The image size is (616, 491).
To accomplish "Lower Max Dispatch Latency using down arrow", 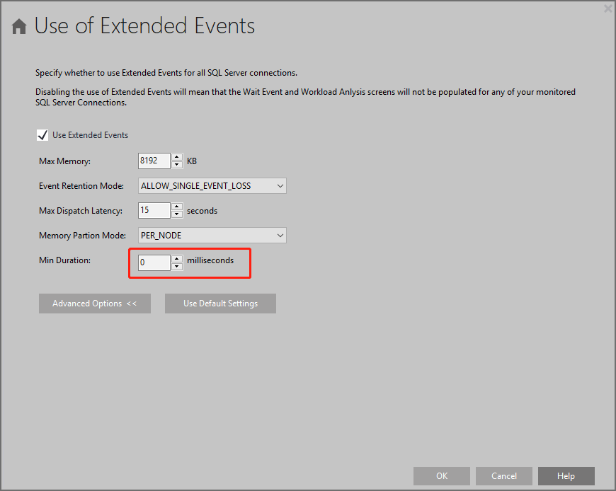I will pos(177,214).
